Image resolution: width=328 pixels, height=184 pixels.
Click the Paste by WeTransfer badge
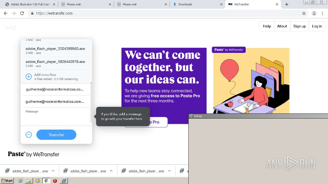[229, 50]
